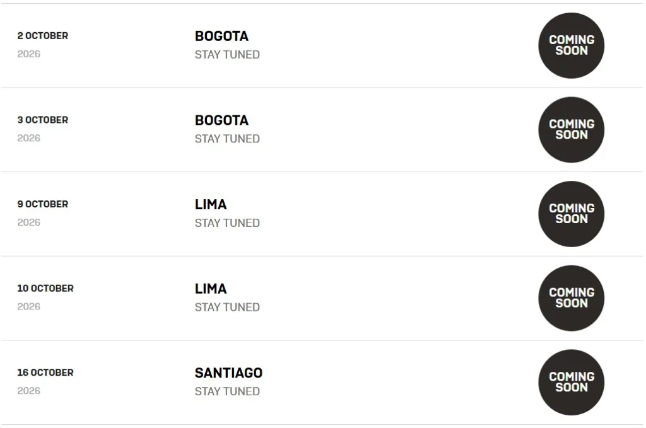
Task: Select the 10 October date label
Action: (45, 288)
